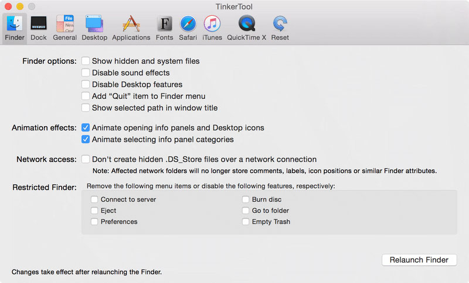Enable Show hidden and system files
The width and height of the screenshot is (469, 283).
[86, 61]
